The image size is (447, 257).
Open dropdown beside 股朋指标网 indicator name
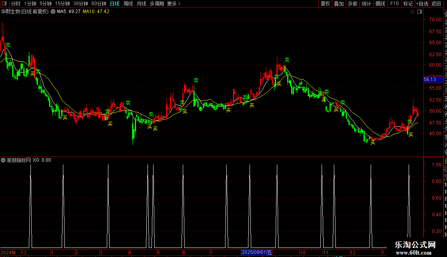[3, 160]
